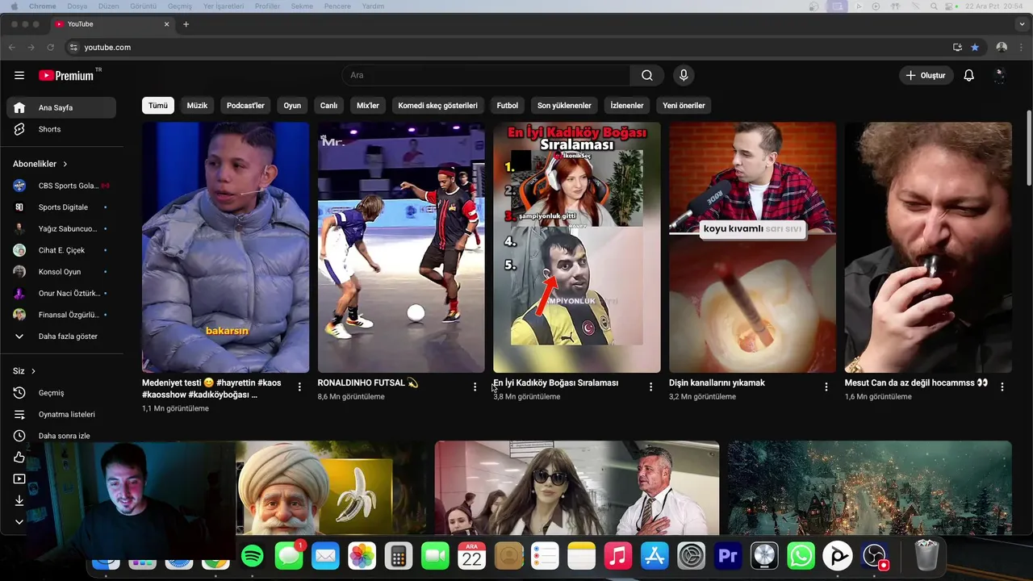Image resolution: width=1033 pixels, height=581 pixels.
Task: Click the YouTube Premium logo
Action: pos(67,75)
